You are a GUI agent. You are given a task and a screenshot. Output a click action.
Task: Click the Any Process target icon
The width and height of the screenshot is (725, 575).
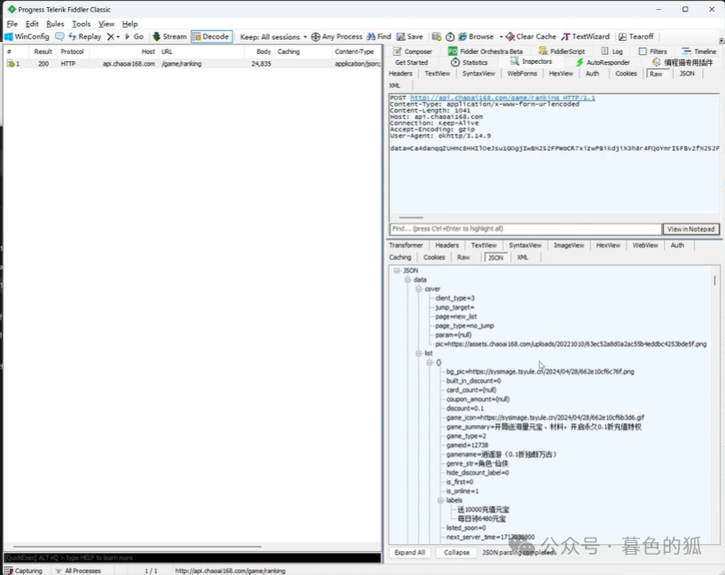pyautogui.click(x=315, y=37)
